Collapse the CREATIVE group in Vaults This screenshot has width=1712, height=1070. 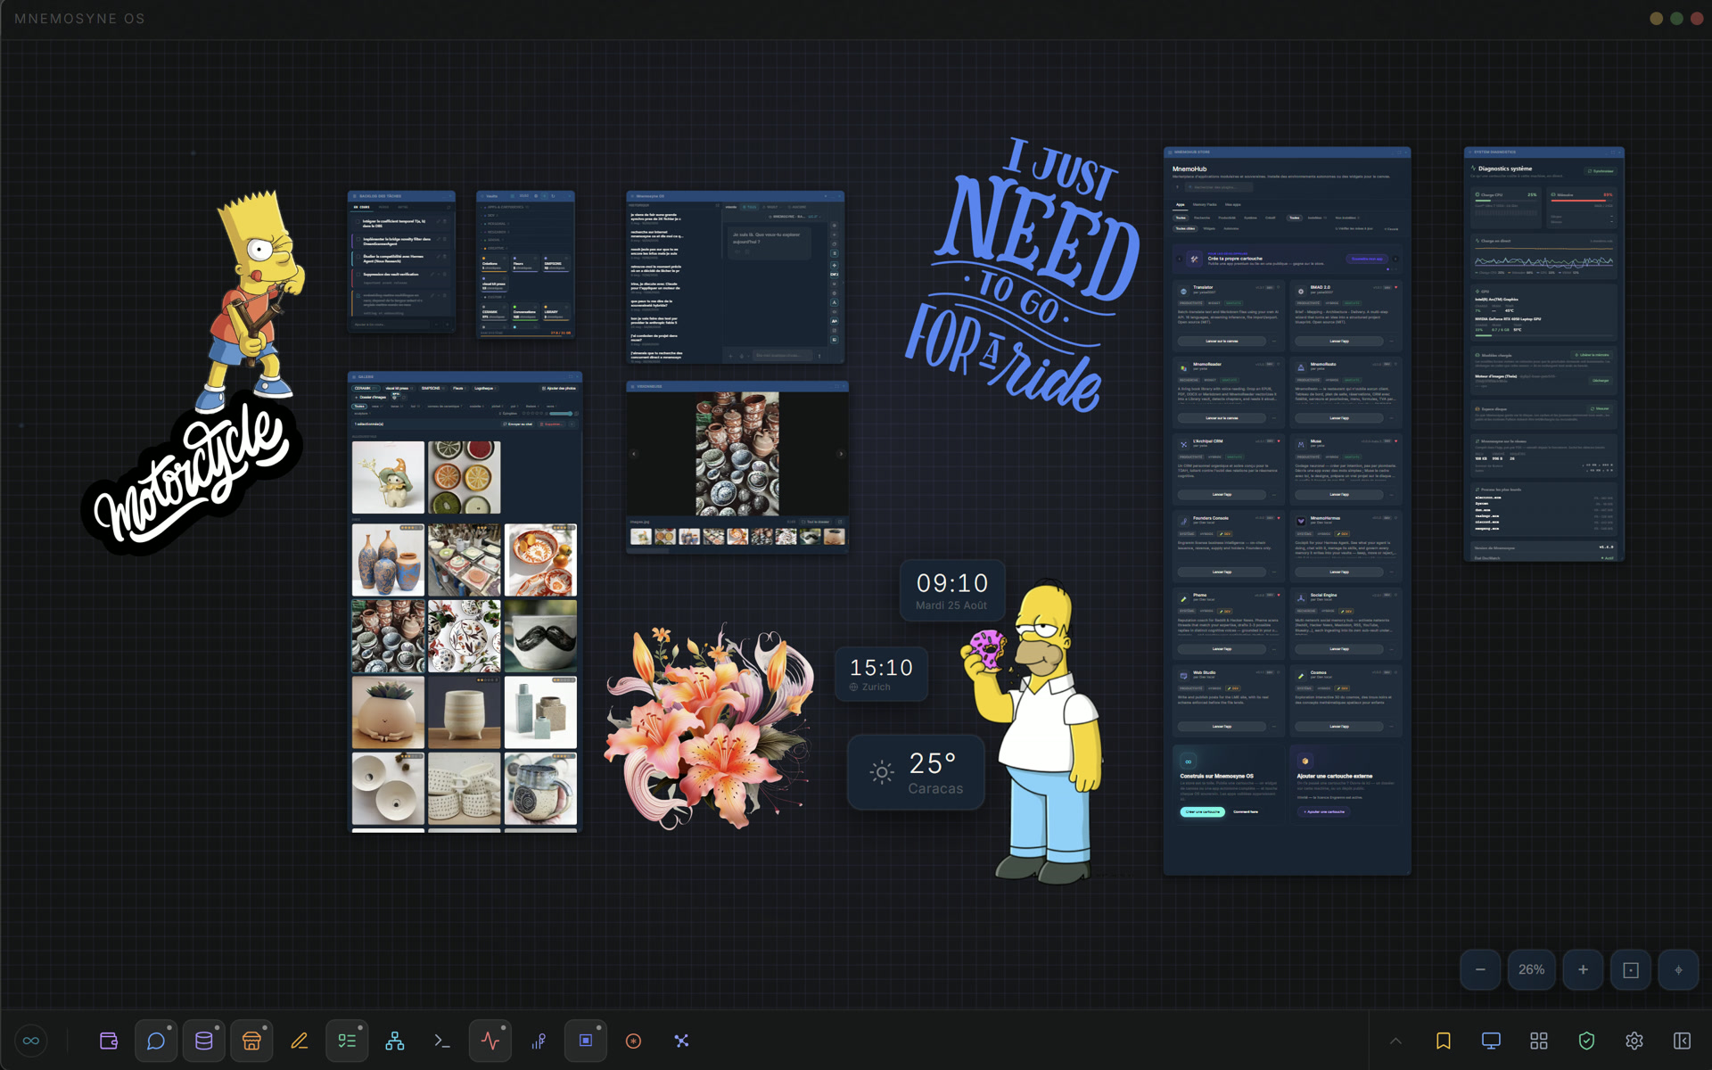point(526,249)
